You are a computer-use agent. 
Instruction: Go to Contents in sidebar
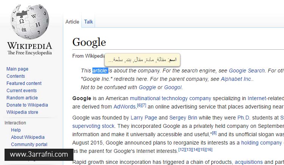tap(16, 76)
